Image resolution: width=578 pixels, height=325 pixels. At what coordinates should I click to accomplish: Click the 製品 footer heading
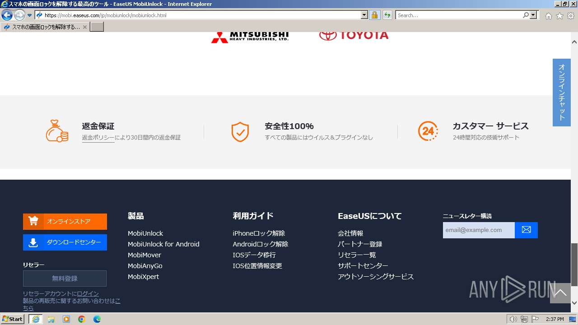(x=136, y=216)
